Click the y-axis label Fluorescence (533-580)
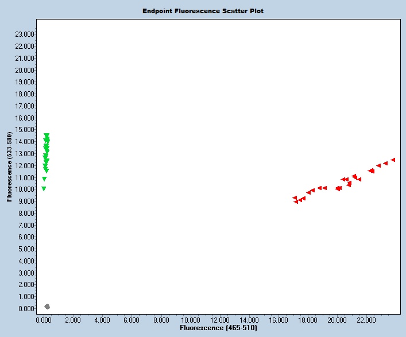The image size is (406, 337). [x=10, y=167]
